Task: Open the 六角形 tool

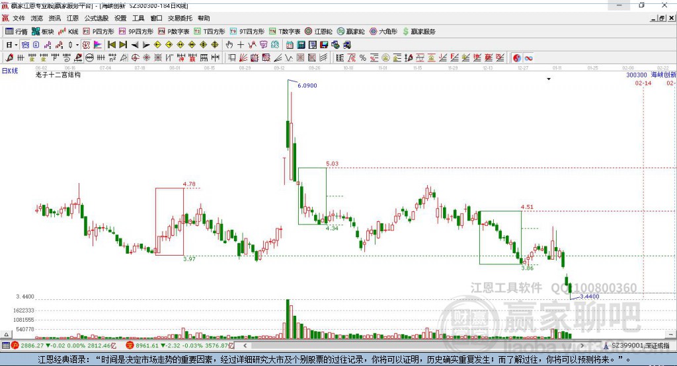Action: tap(383, 32)
